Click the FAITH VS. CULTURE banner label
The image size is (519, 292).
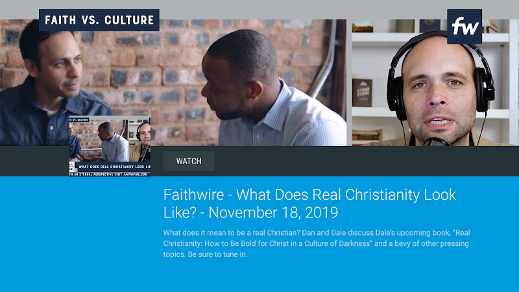tap(99, 20)
